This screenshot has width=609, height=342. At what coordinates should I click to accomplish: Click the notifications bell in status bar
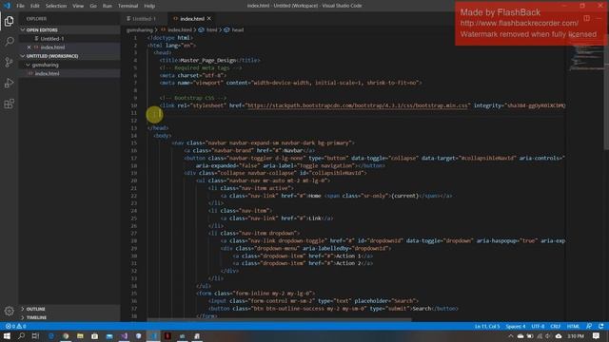pos(600,327)
